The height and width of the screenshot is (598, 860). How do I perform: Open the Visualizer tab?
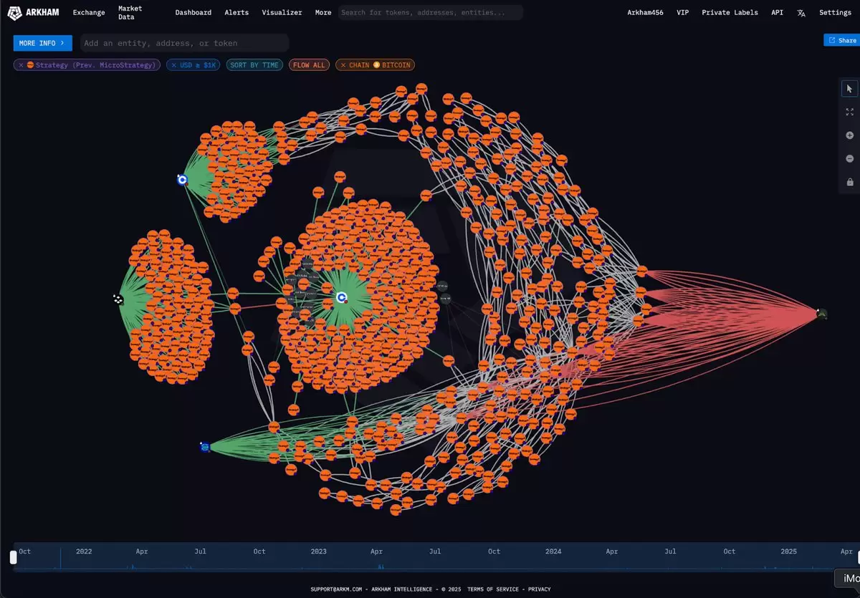click(282, 13)
